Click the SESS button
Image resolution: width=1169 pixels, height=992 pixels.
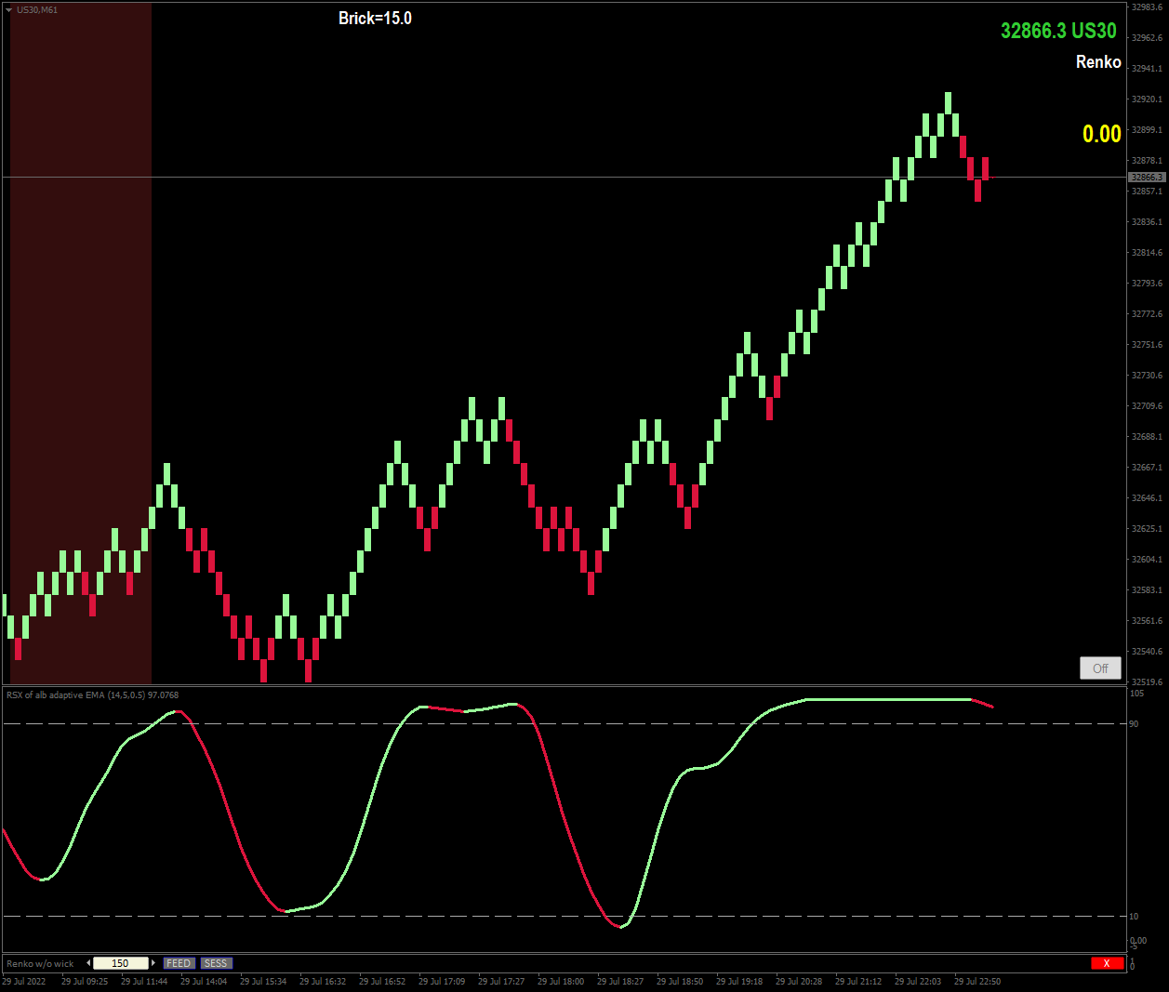click(216, 963)
